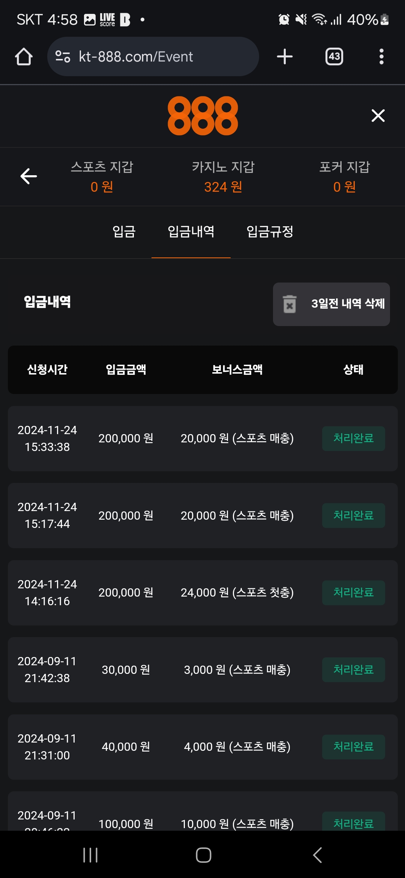The image size is (405, 878).
Task: Open the 입금규정 tab
Action: 270,232
